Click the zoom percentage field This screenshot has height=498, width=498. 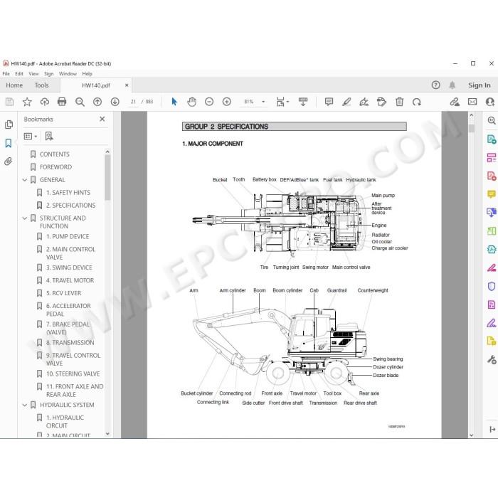[249, 102]
